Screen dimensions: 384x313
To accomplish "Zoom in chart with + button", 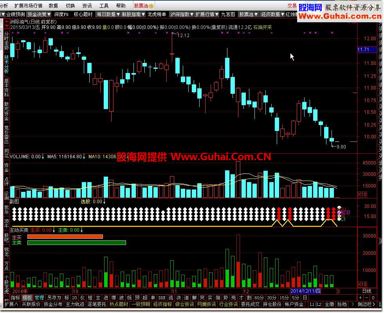I will point(360,298).
